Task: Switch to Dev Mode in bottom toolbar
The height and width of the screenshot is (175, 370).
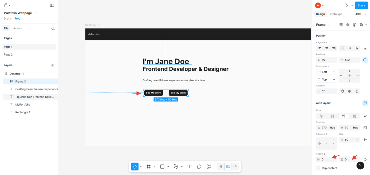Action: point(235,167)
